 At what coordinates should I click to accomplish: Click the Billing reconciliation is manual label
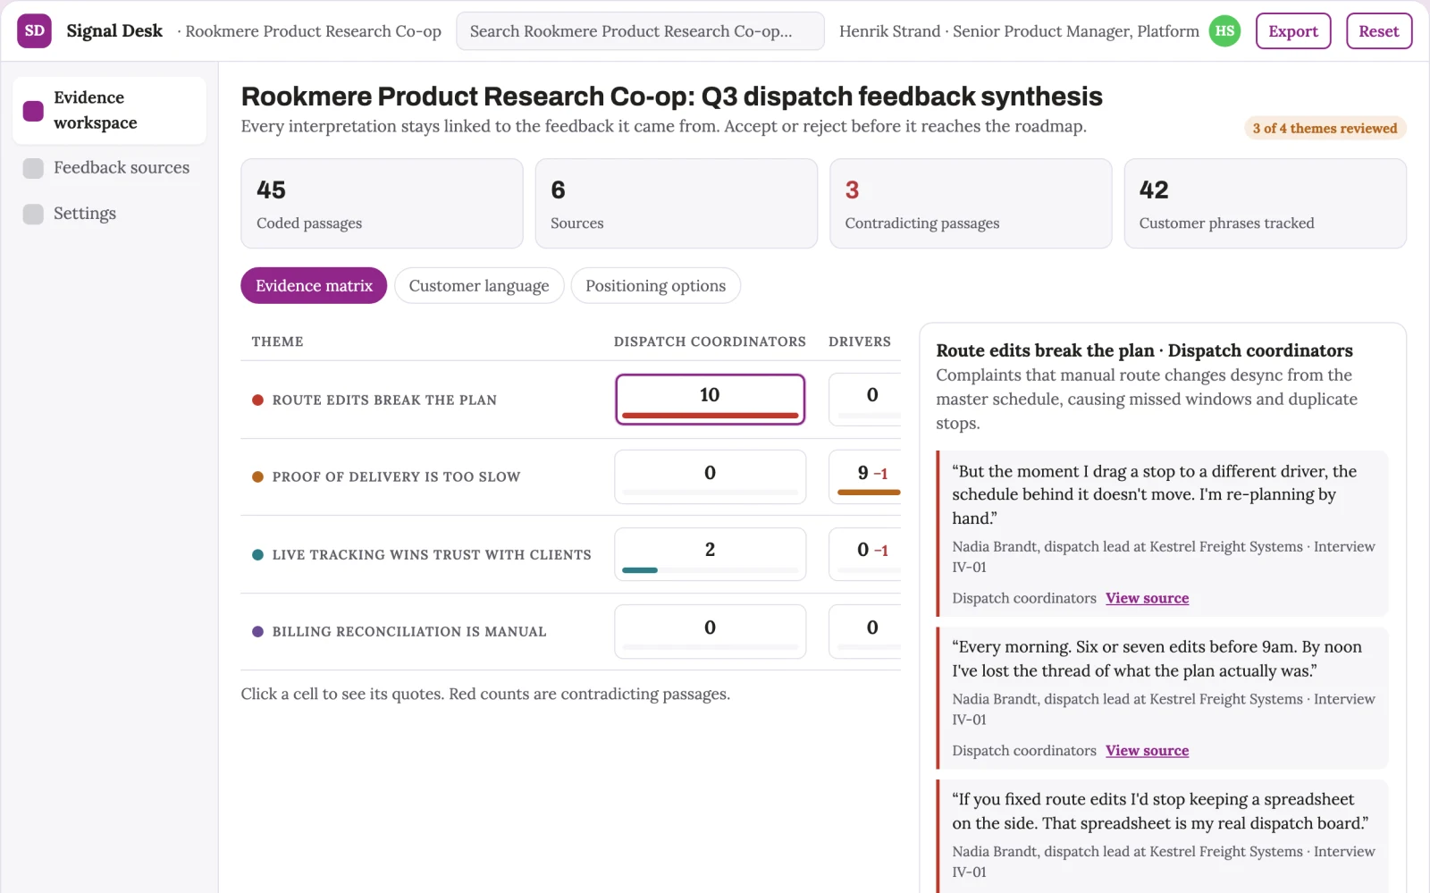409,632
